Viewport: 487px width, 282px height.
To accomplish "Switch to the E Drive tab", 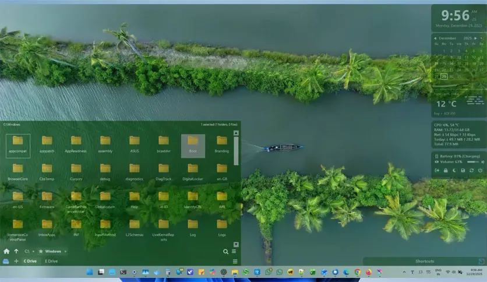I will click(x=51, y=261).
